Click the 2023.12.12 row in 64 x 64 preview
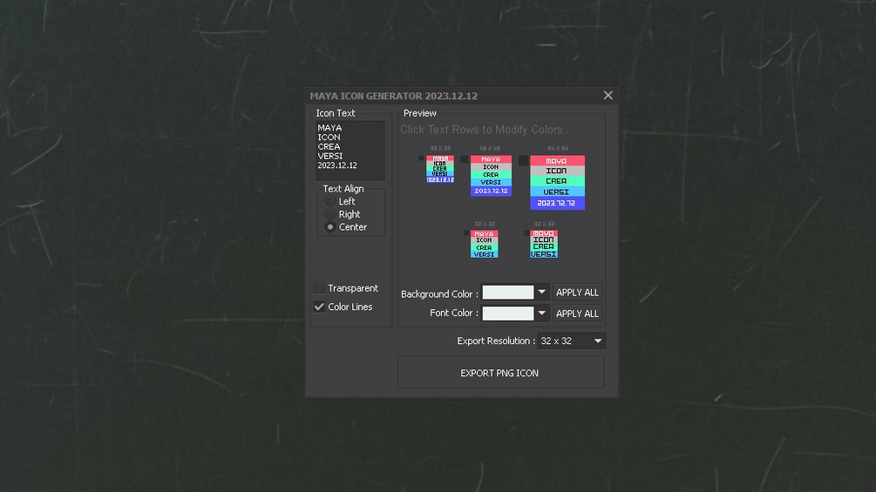Screen dimensions: 876x492 tap(557, 203)
